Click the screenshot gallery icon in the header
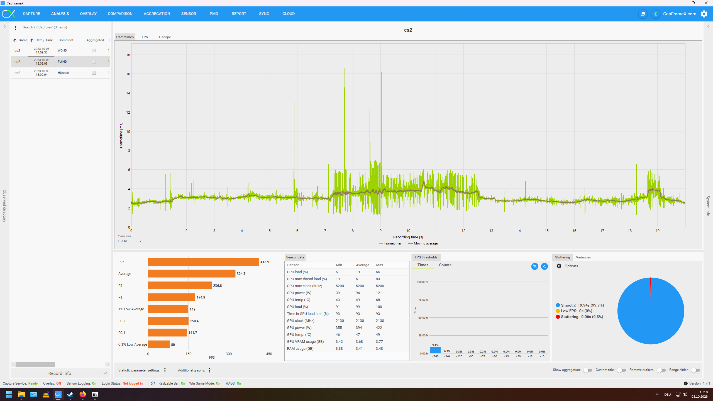 (643, 14)
